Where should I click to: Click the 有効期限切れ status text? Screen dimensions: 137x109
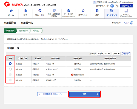tap(79, 75)
